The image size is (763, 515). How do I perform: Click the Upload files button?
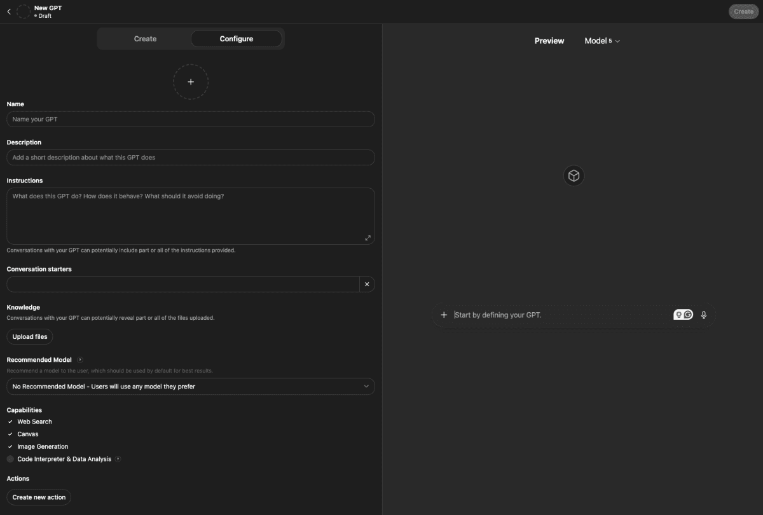pos(30,337)
